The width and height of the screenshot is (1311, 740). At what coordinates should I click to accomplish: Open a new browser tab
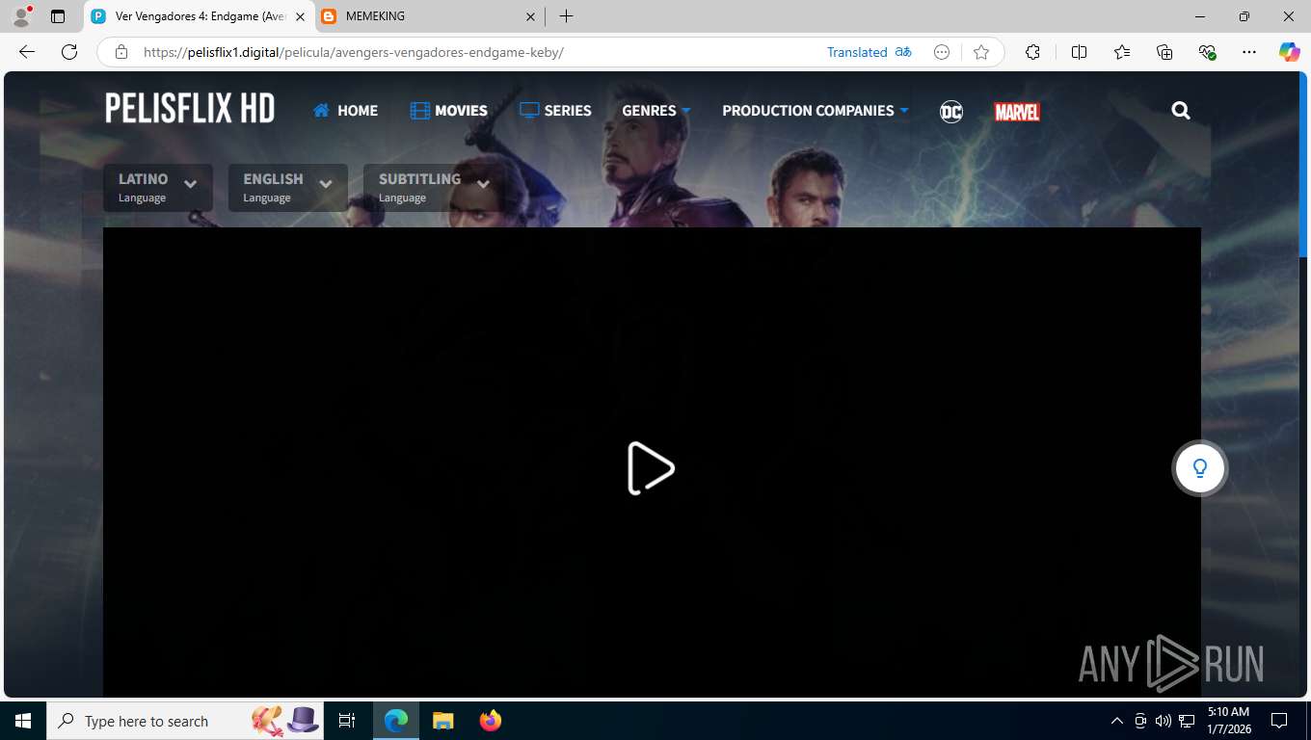coord(567,16)
